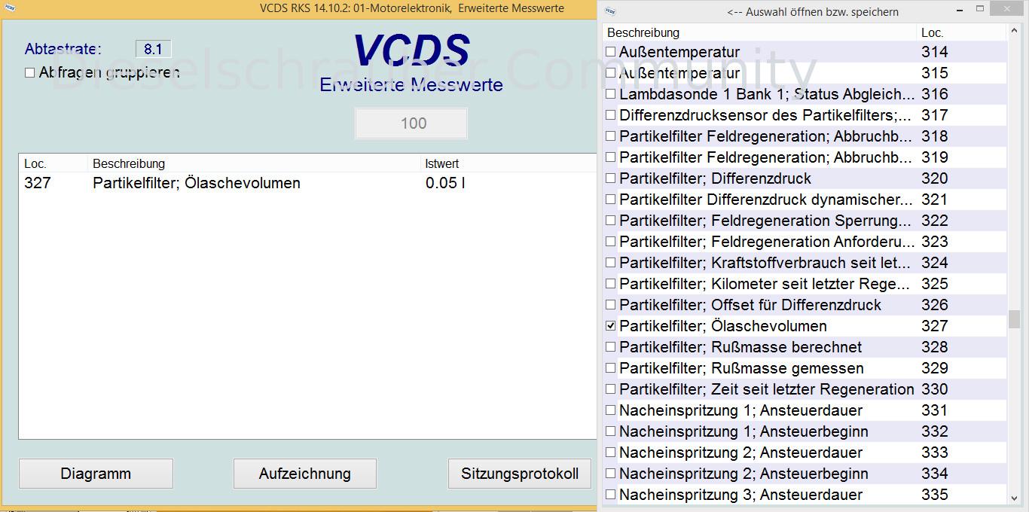Viewport: 1029px width, 512px height.
Task: Check Außentemperatur at location 314
Action: click(611, 52)
